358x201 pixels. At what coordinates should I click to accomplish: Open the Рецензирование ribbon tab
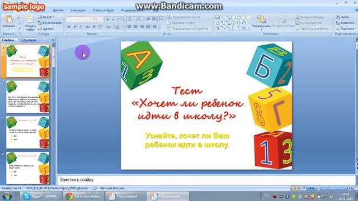(133, 10)
